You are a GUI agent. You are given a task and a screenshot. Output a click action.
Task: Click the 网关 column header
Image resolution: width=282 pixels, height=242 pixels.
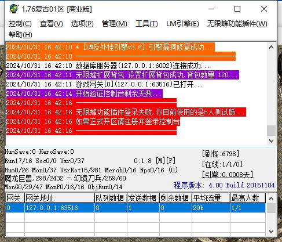tap(15, 198)
